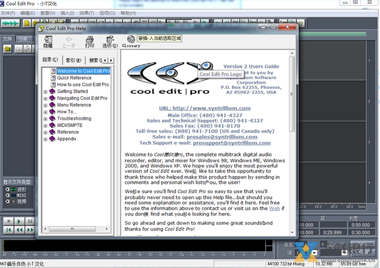The width and height of the screenshot is (380, 268).
Task: Expand the Menu Reference tree node
Action: point(46,105)
